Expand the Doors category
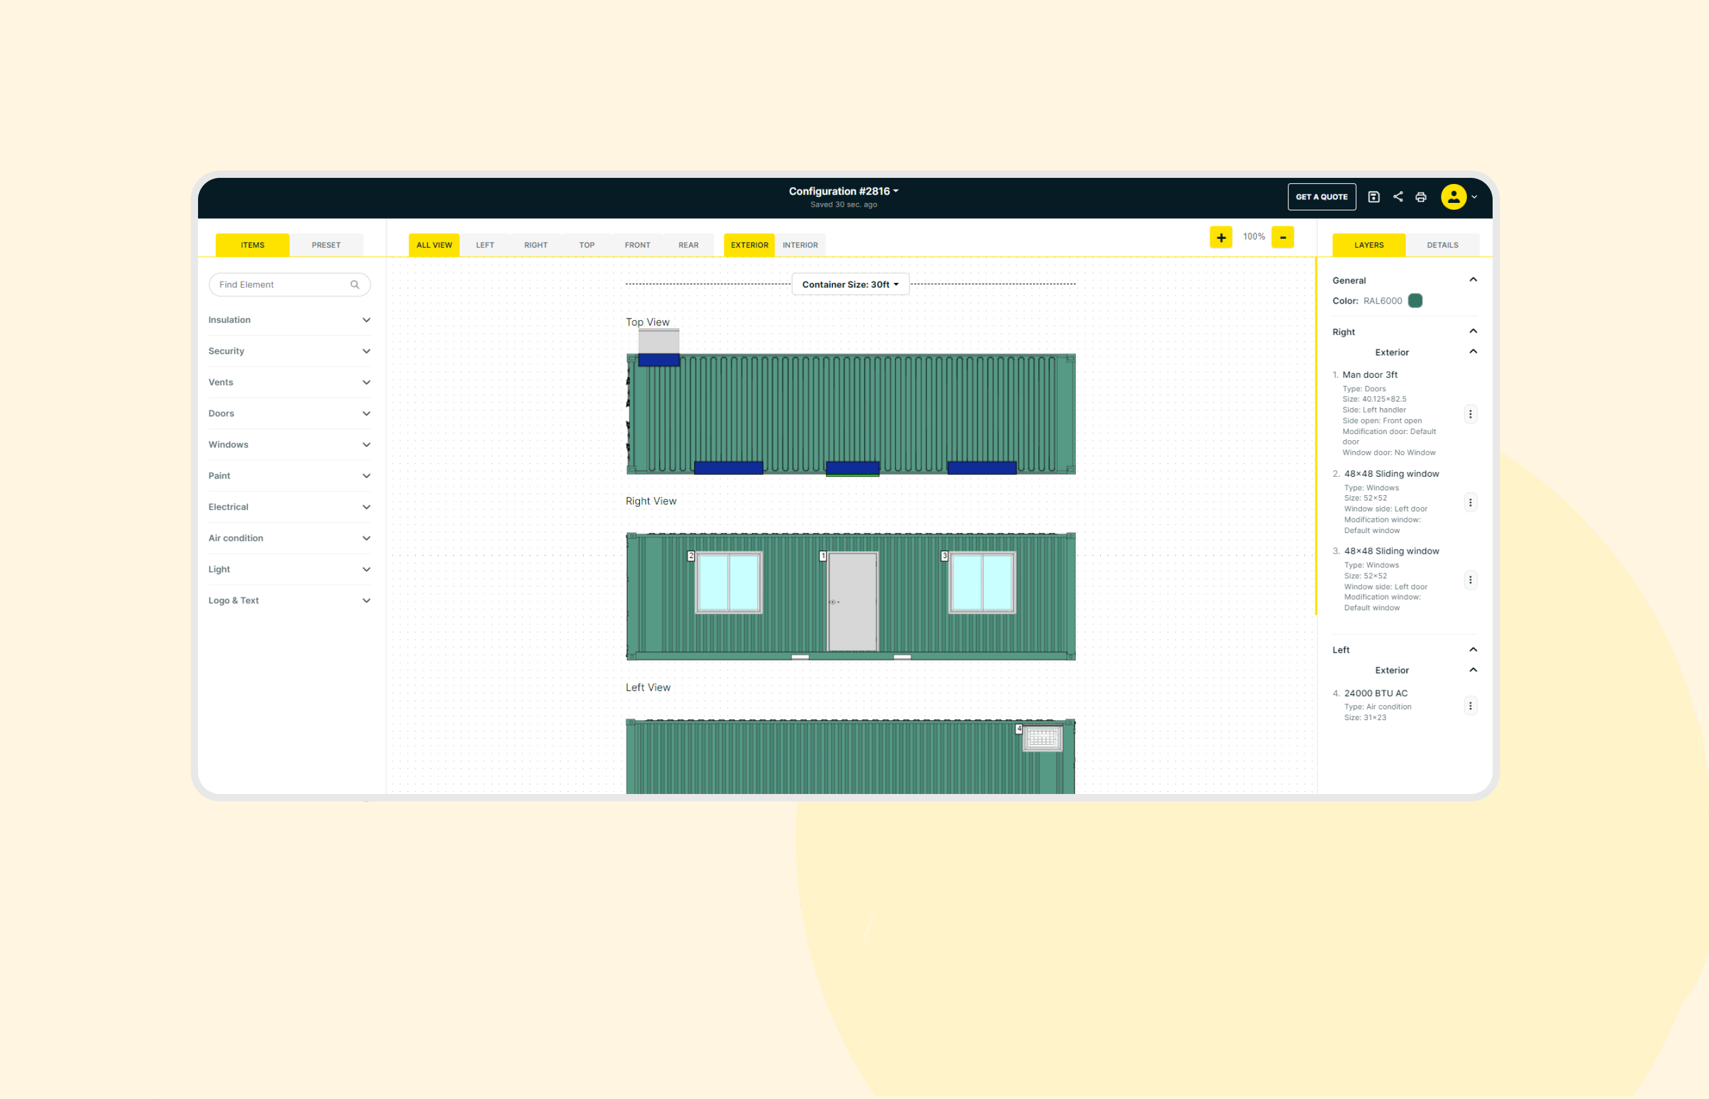Viewport: 1709px width, 1099px height. (x=289, y=414)
